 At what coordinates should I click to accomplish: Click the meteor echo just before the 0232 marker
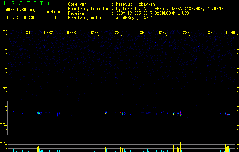click(38, 113)
